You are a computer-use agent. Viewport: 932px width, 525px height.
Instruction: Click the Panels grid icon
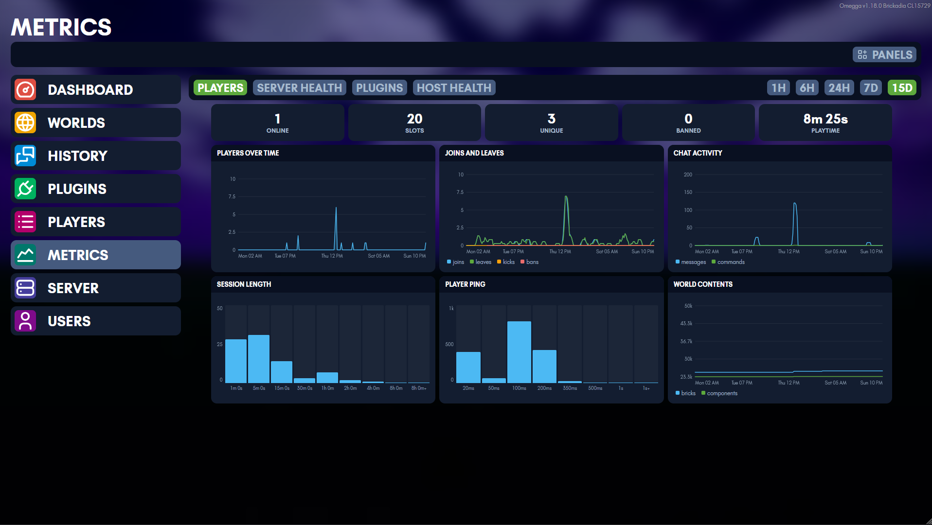862,54
